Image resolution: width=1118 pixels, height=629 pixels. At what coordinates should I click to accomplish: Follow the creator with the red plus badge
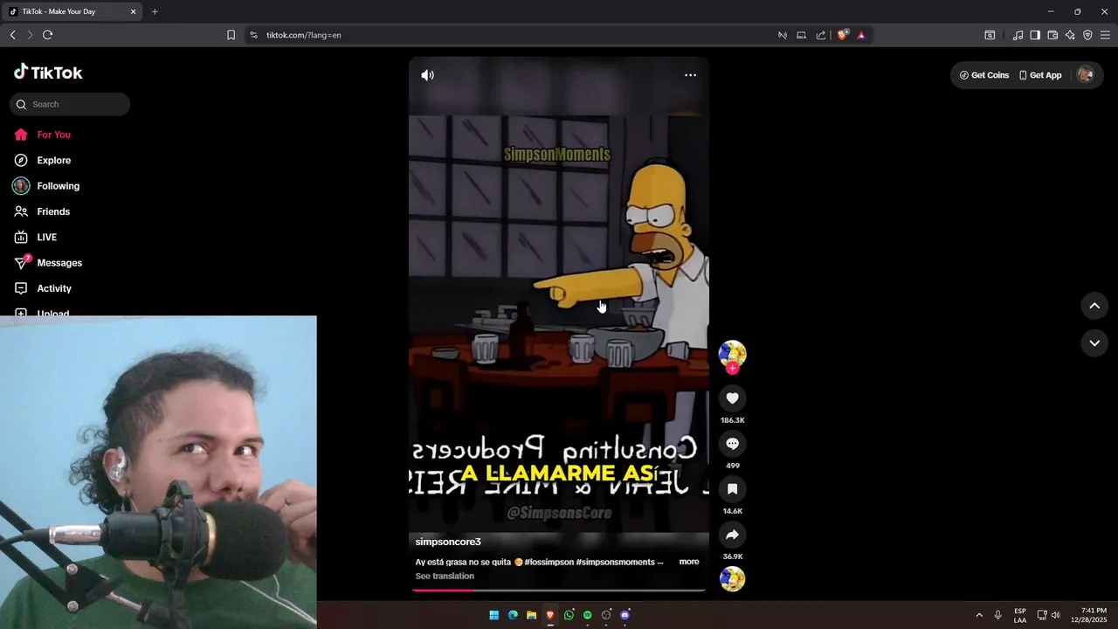click(732, 368)
